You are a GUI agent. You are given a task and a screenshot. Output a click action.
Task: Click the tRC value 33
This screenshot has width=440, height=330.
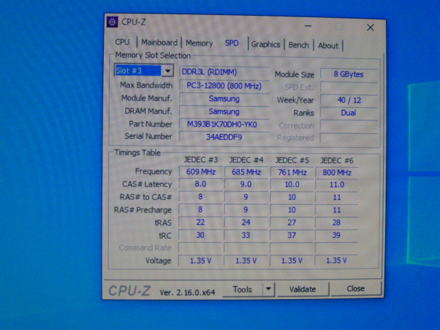pos(246,235)
